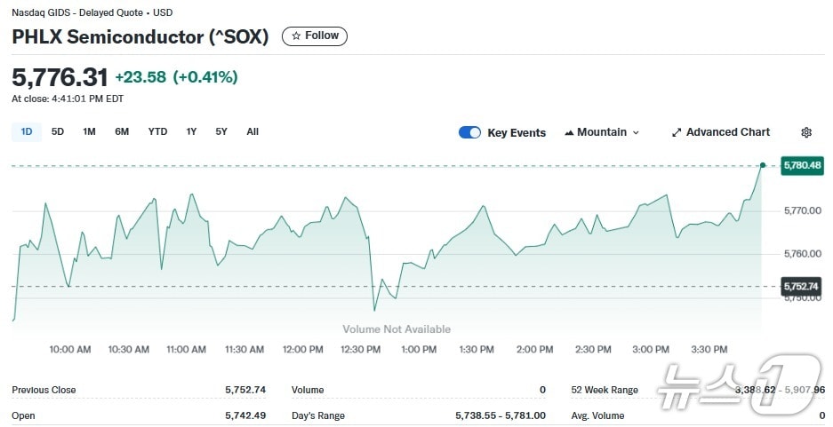
Task: Click the mountain chart-type icon
Action: [569, 132]
